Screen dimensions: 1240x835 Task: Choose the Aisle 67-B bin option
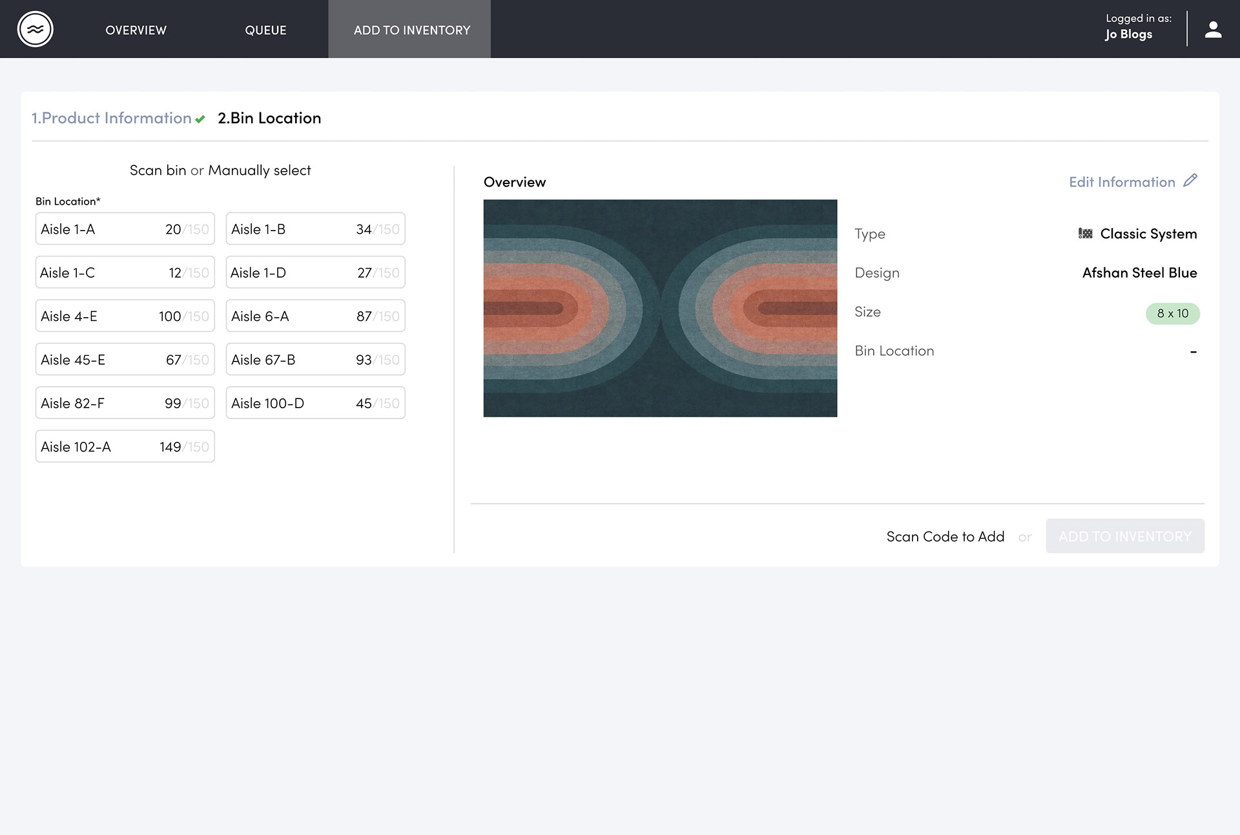coord(315,360)
